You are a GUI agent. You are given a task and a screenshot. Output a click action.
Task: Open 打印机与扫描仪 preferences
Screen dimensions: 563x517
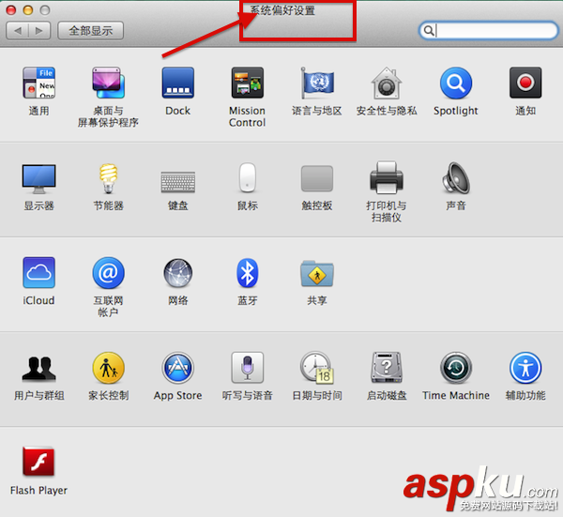click(387, 177)
